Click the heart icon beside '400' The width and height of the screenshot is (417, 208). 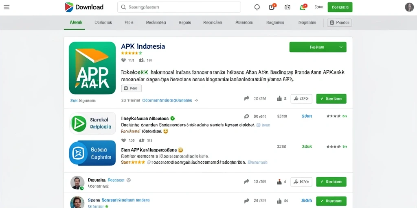coord(123,140)
